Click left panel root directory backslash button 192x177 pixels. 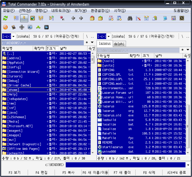(x=87, y=36)
